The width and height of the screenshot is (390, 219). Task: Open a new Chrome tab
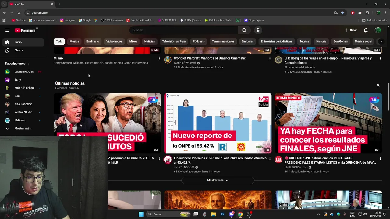pos(59,4)
